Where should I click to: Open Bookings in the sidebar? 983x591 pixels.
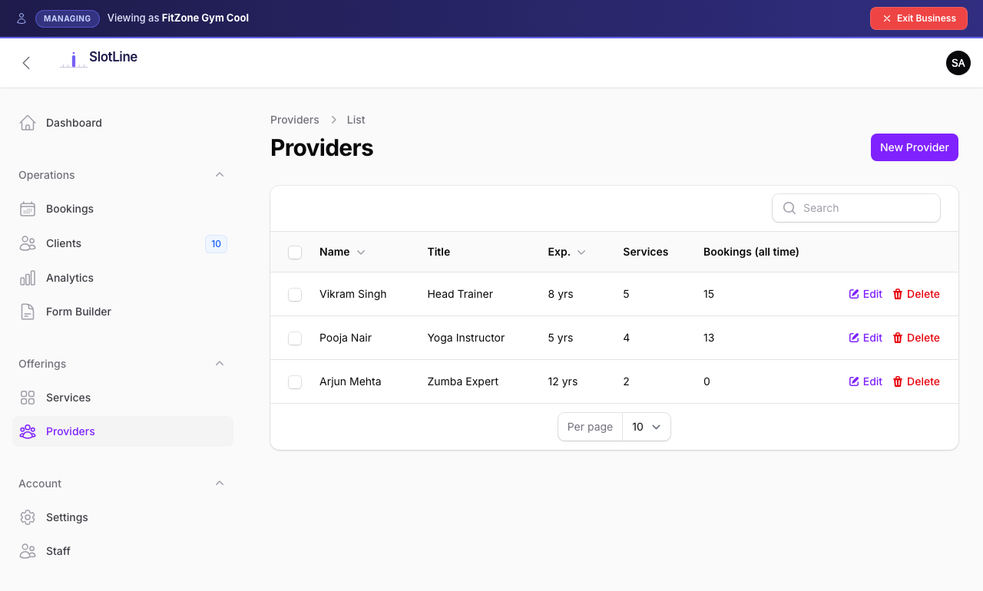tap(123, 209)
